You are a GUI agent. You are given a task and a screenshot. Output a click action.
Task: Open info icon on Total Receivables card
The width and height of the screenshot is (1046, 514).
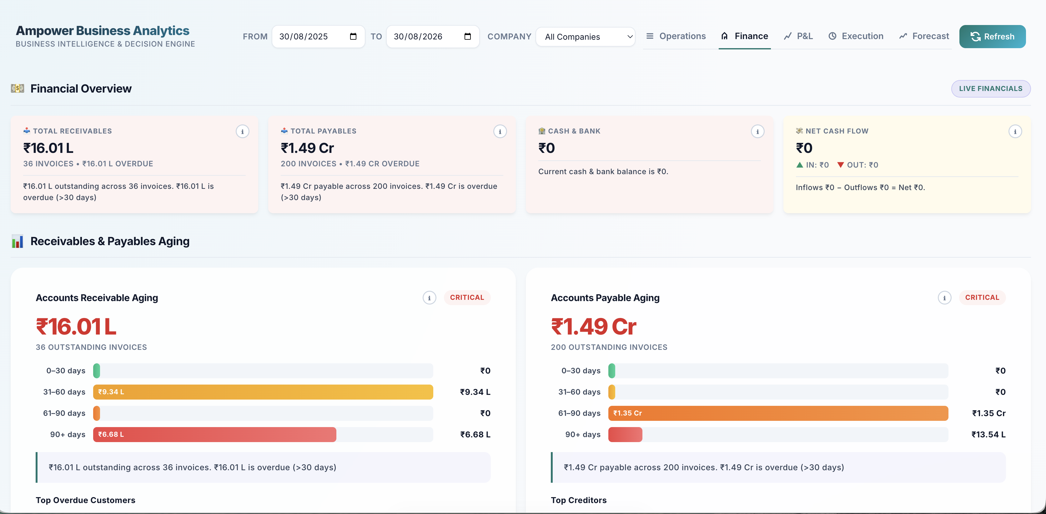click(242, 132)
